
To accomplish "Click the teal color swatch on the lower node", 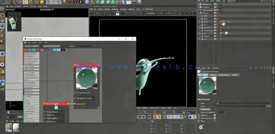I will [56, 107].
